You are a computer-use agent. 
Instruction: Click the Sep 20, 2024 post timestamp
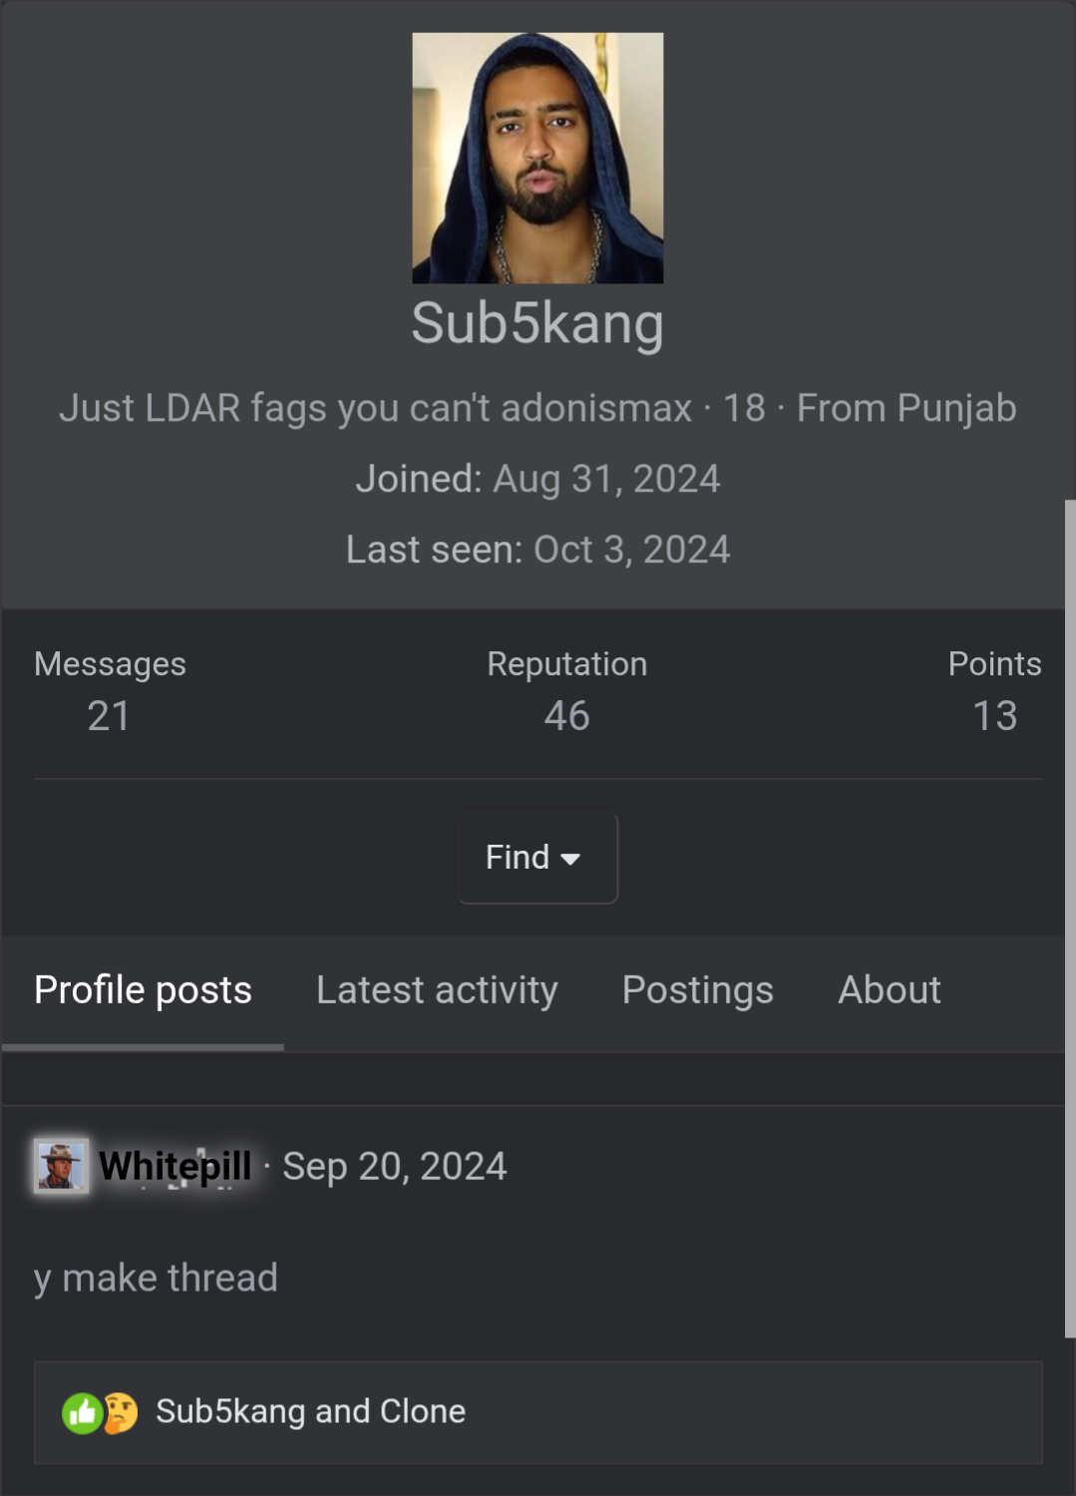394,1166
